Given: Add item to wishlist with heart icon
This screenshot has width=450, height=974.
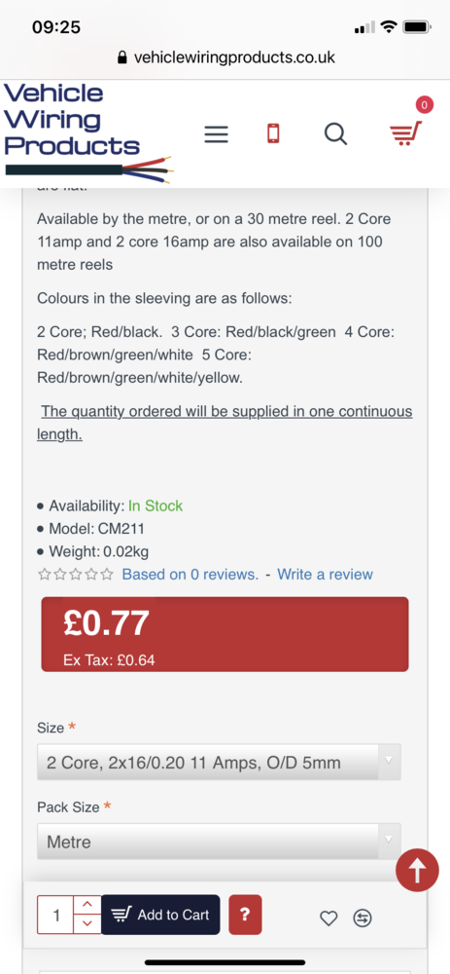Looking at the screenshot, I should tap(329, 918).
